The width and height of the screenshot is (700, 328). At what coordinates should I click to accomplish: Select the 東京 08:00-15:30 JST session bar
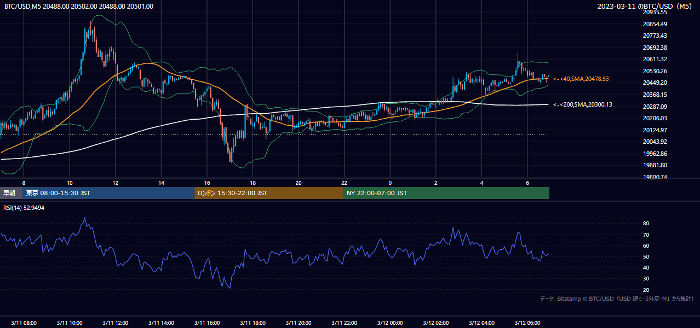[109, 193]
